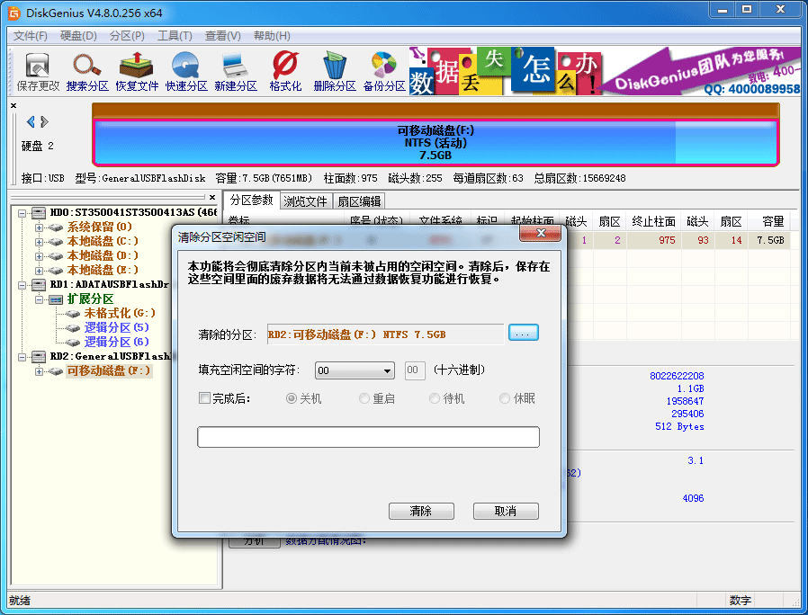Open the 工具(T) menu
This screenshot has height=615, width=808.
click(x=170, y=35)
